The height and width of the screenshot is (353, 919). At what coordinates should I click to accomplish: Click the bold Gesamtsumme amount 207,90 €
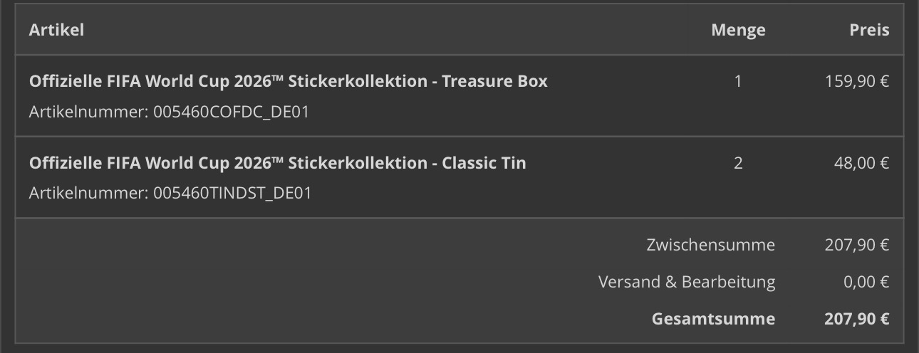coord(857,318)
